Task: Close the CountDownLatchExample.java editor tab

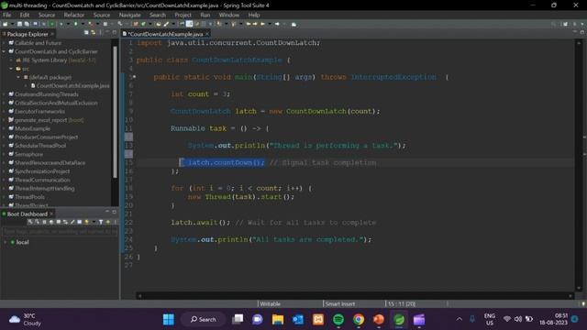Action: (x=207, y=34)
